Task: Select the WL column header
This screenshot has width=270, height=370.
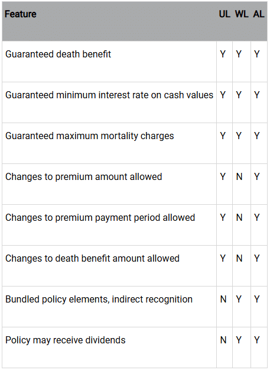Action: click(x=242, y=14)
